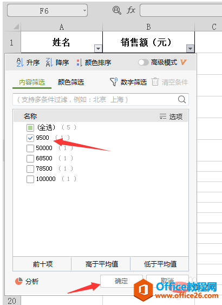Open 数字筛选 number filter
This screenshot has width=222, height=305.
pyautogui.click(x=128, y=82)
